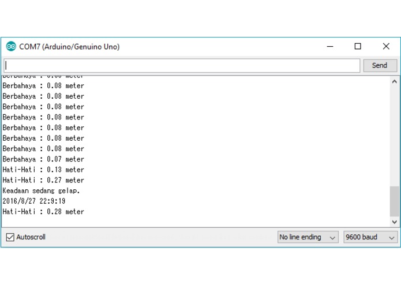Image resolution: width=401 pixels, height=285 pixels.
Task: Click the Send button
Action: [x=380, y=65]
